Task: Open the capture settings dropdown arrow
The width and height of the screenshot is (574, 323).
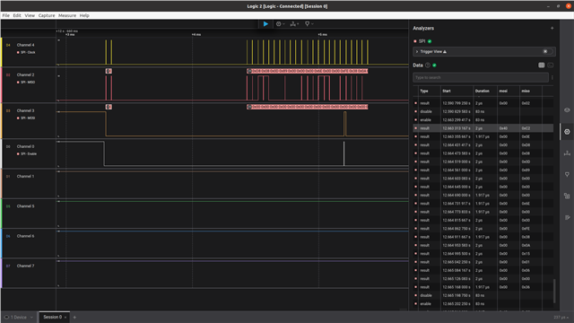Action: coord(283,24)
